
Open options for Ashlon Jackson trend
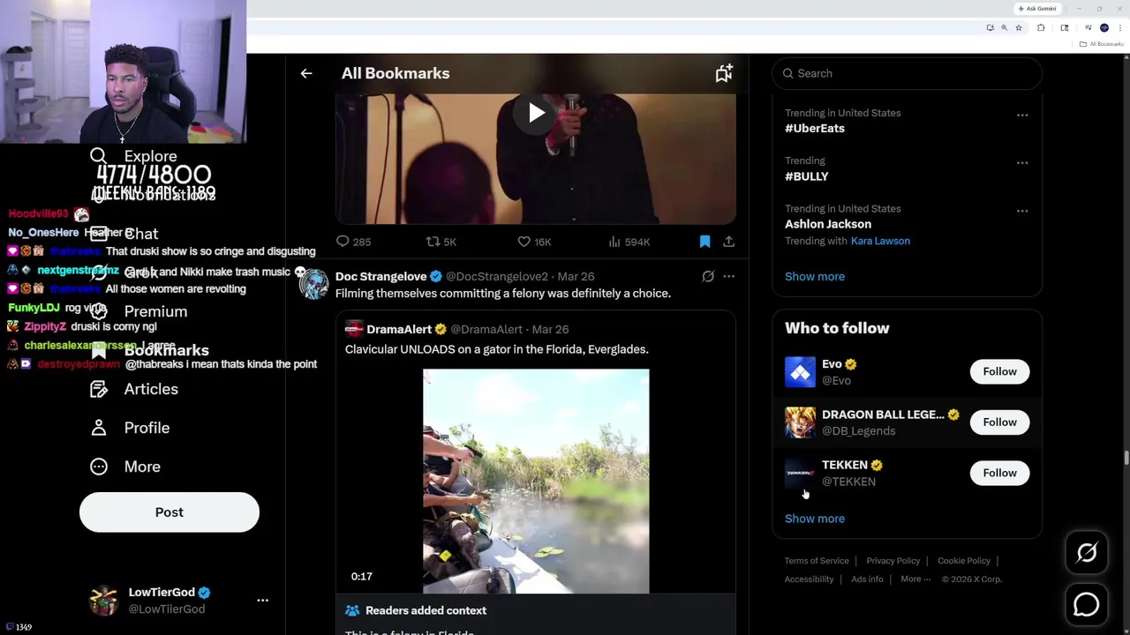[1021, 211]
